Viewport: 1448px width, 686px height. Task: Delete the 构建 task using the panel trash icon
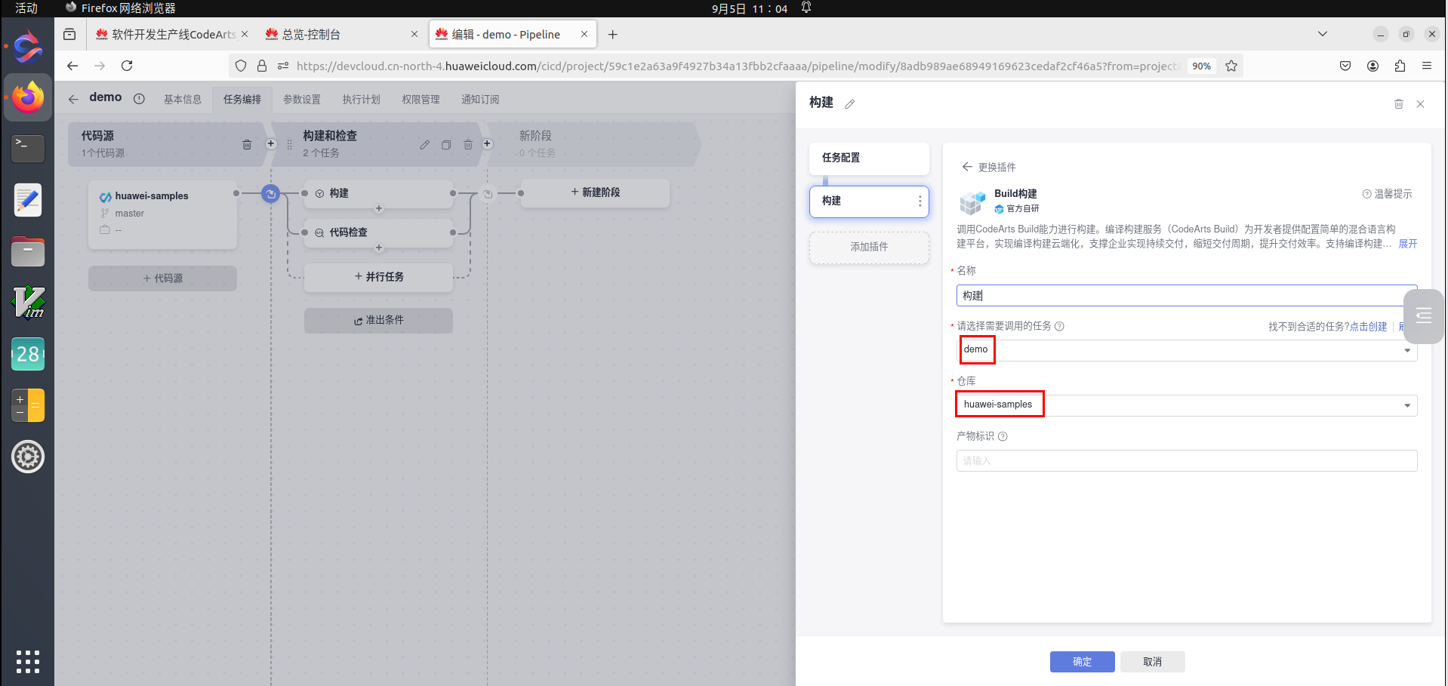pos(1398,104)
